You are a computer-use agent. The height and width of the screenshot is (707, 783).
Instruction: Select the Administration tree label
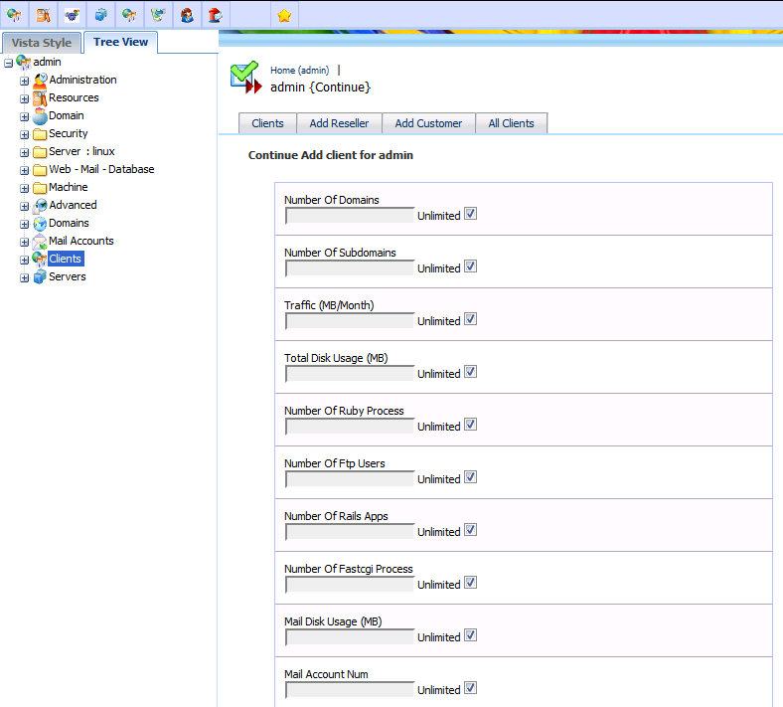pyautogui.click(x=82, y=80)
